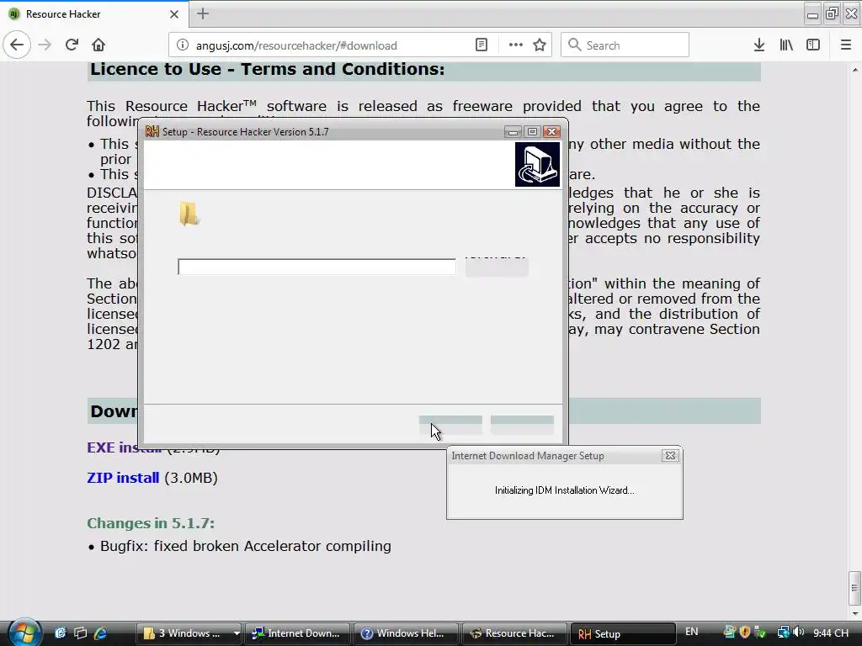The width and height of the screenshot is (862, 646).
Task: Click the scroll-up arrow of page scrollbar
Action: coord(855,70)
